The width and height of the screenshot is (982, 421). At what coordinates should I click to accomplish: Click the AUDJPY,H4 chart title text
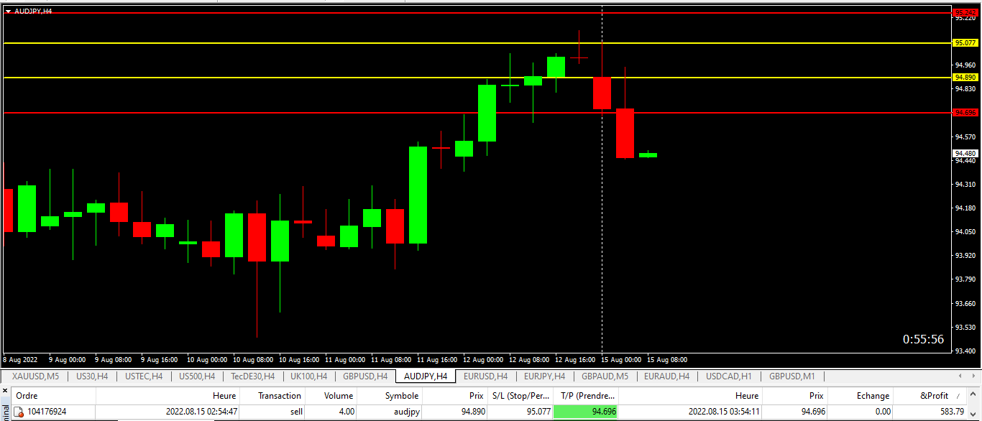coord(33,11)
